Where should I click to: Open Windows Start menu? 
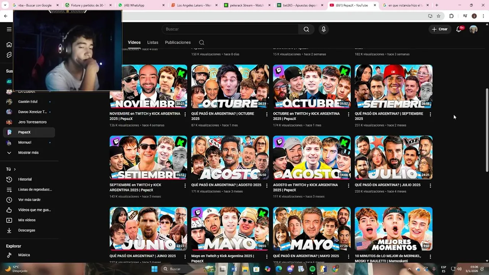[x=154, y=269]
